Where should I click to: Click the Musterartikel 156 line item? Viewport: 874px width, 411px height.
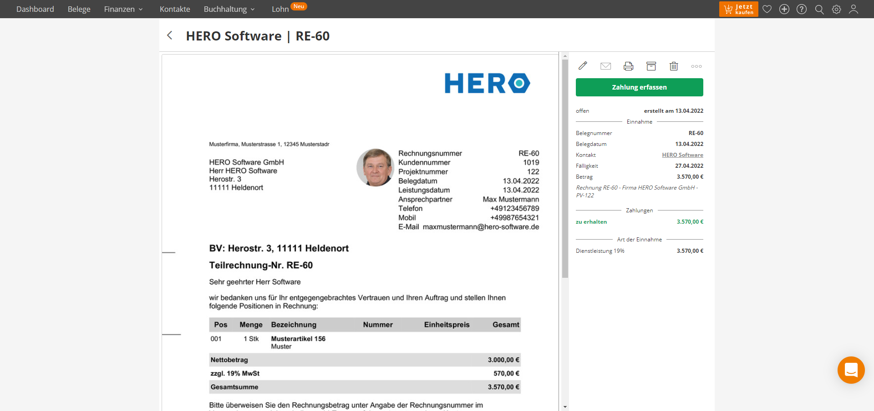(x=298, y=339)
